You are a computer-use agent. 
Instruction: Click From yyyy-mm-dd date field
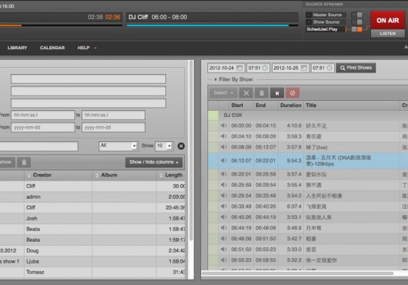(42, 127)
